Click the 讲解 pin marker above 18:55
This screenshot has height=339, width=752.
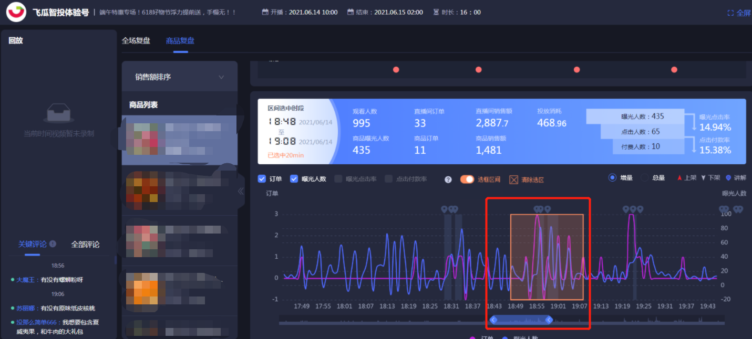click(538, 209)
